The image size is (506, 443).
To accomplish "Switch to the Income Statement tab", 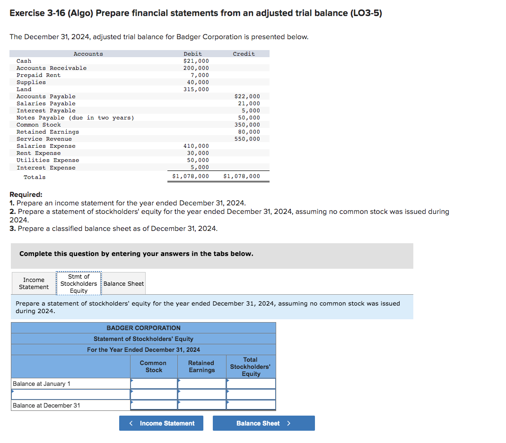I will click(x=33, y=284).
